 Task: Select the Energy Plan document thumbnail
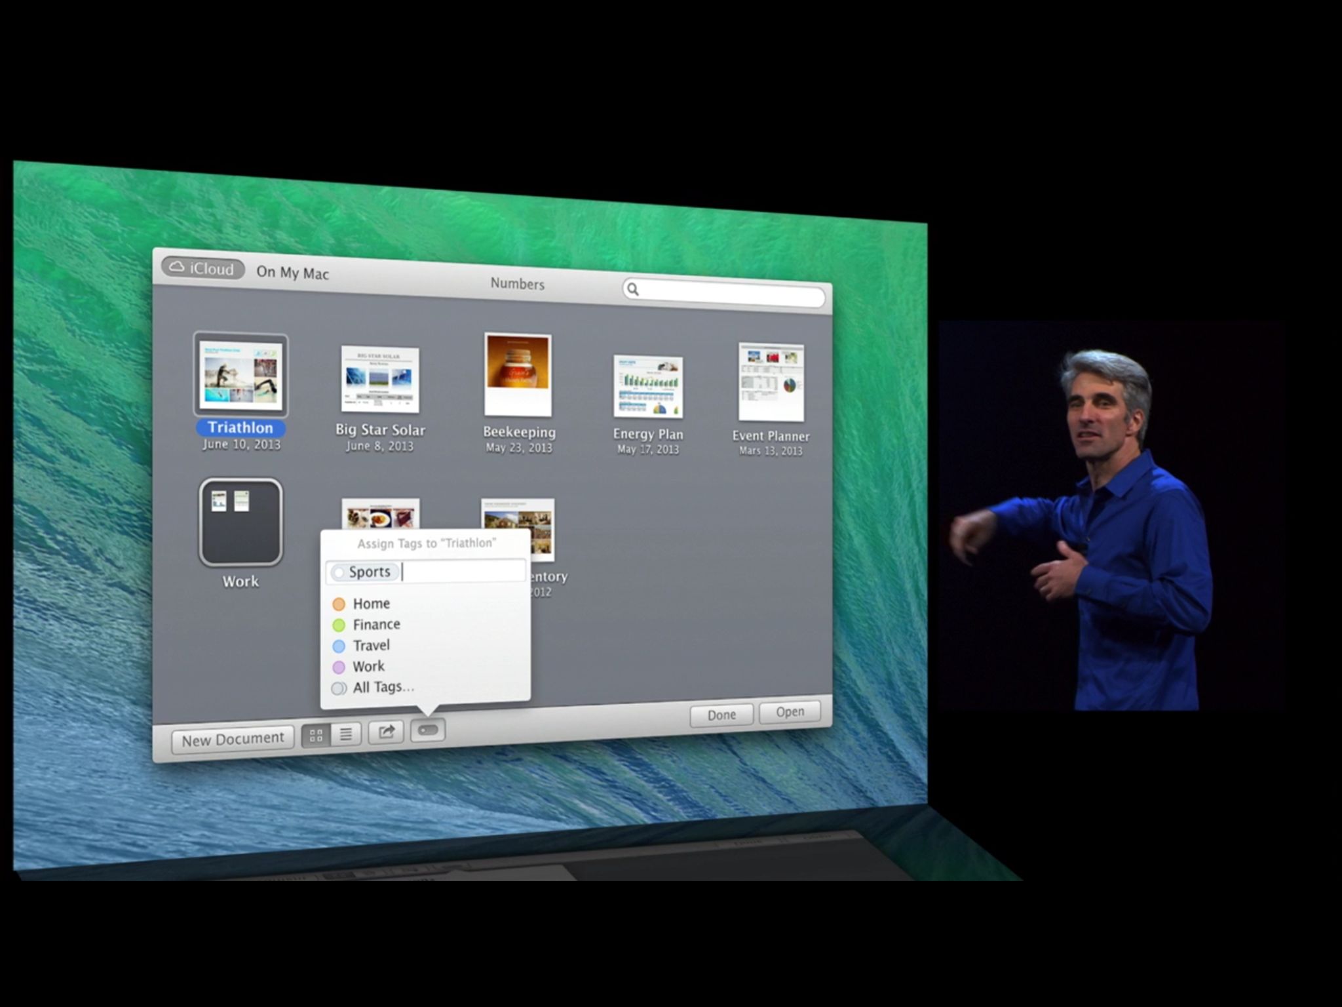648,387
